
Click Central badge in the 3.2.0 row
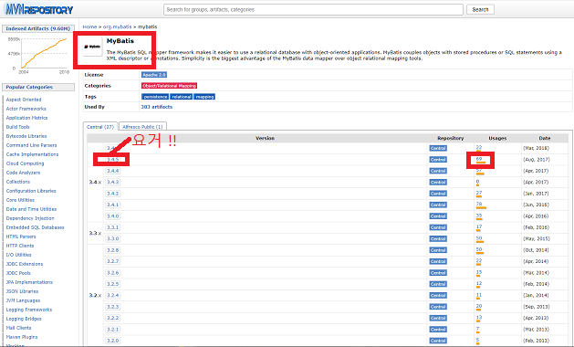coord(438,341)
